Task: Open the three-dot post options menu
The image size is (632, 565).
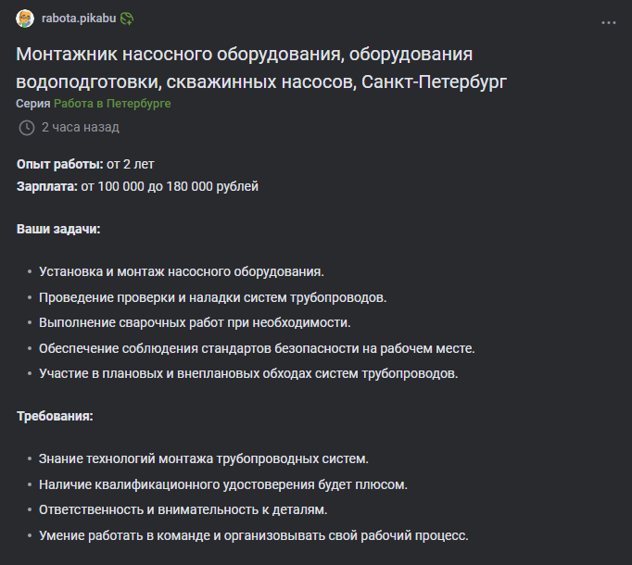Action: (608, 21)
